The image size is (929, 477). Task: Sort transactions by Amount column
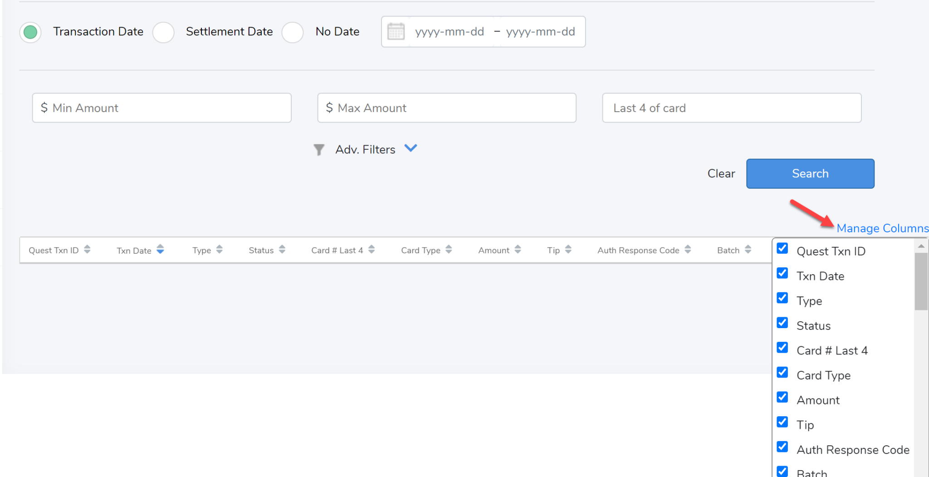tap(518, 249)
